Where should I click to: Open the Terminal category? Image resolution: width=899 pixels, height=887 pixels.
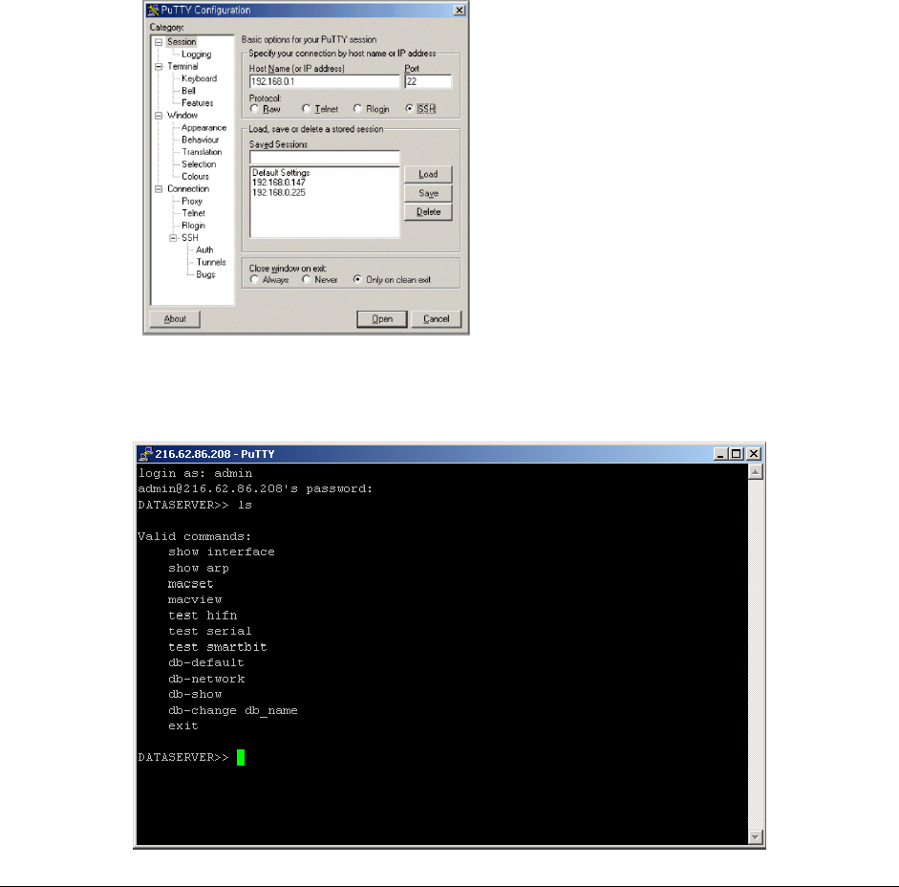182,67
